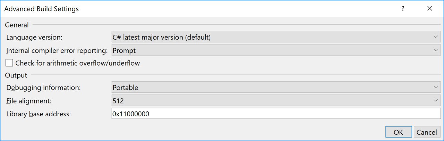Click the "Library base address:" label
Screen dimensions: 444x141
[x=39, y=114]
